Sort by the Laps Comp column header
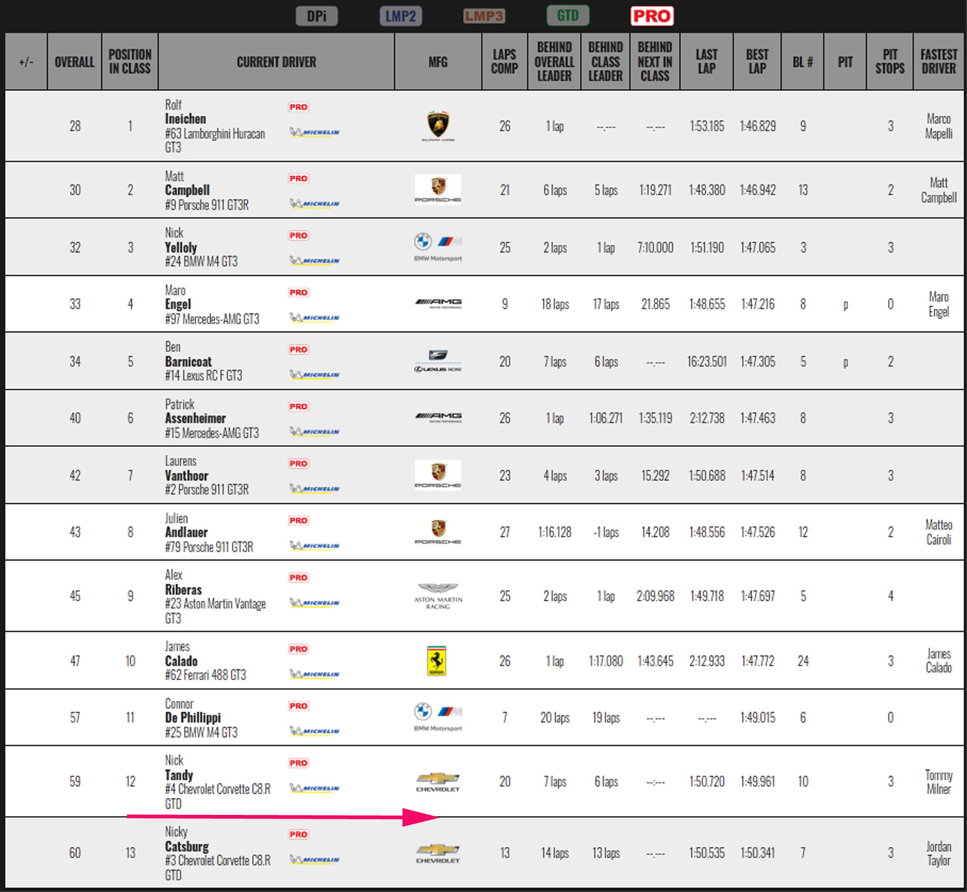This screenshot has width=967, height=892. click(x=504, y=61)
